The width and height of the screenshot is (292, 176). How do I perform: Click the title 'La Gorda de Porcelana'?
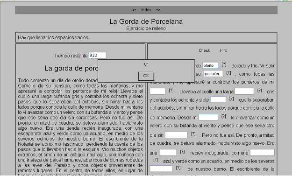point(146,21)
